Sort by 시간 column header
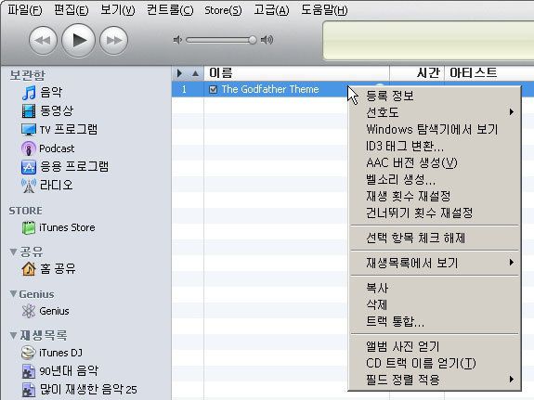Screen dimensions: 534x400 (417, 73)
